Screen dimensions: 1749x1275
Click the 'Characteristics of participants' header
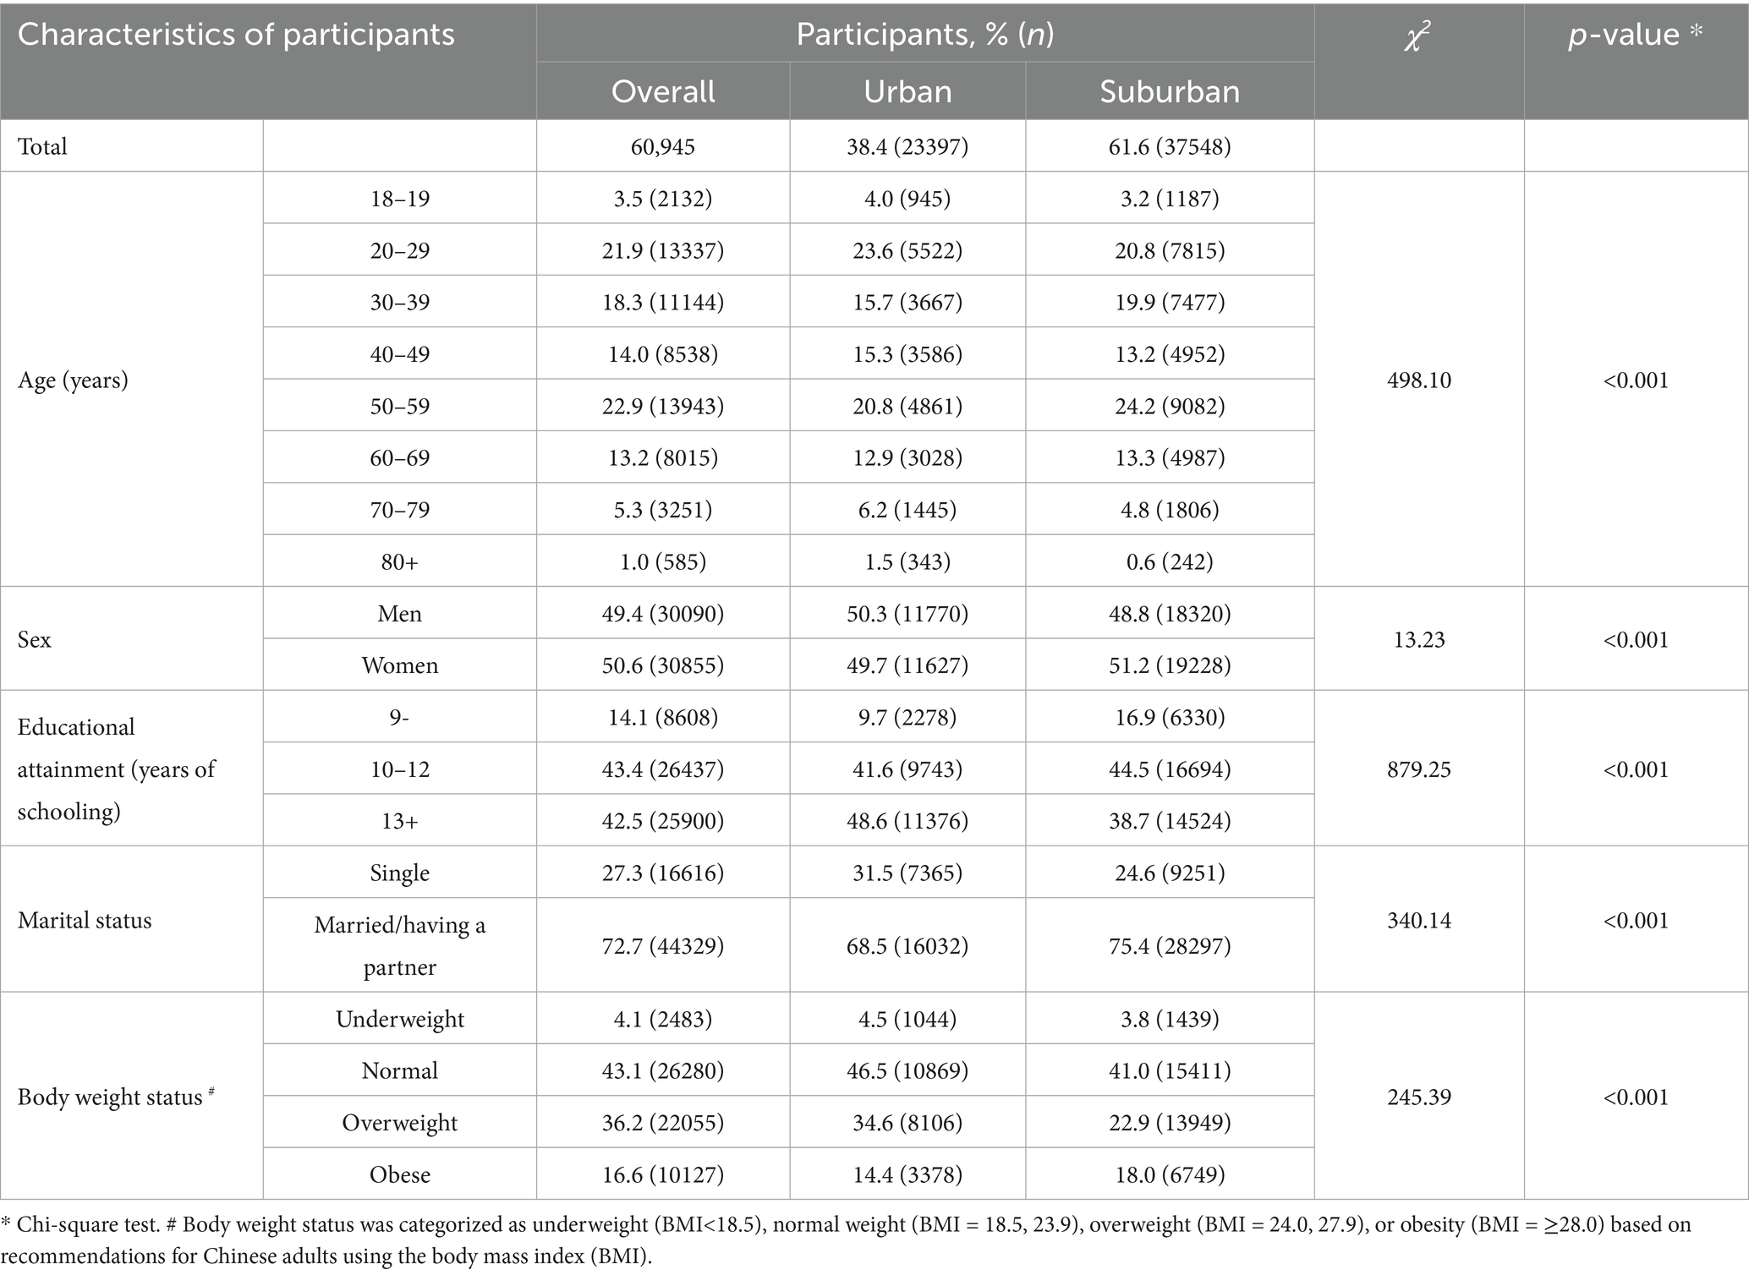click(x=236, y=35)
